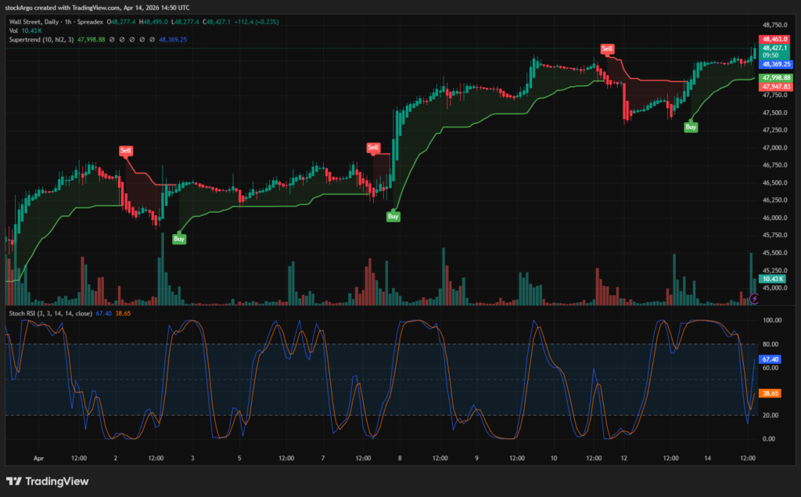
Task: Click the blue 48,369.25 price label
Action: (x=775, y=64)
